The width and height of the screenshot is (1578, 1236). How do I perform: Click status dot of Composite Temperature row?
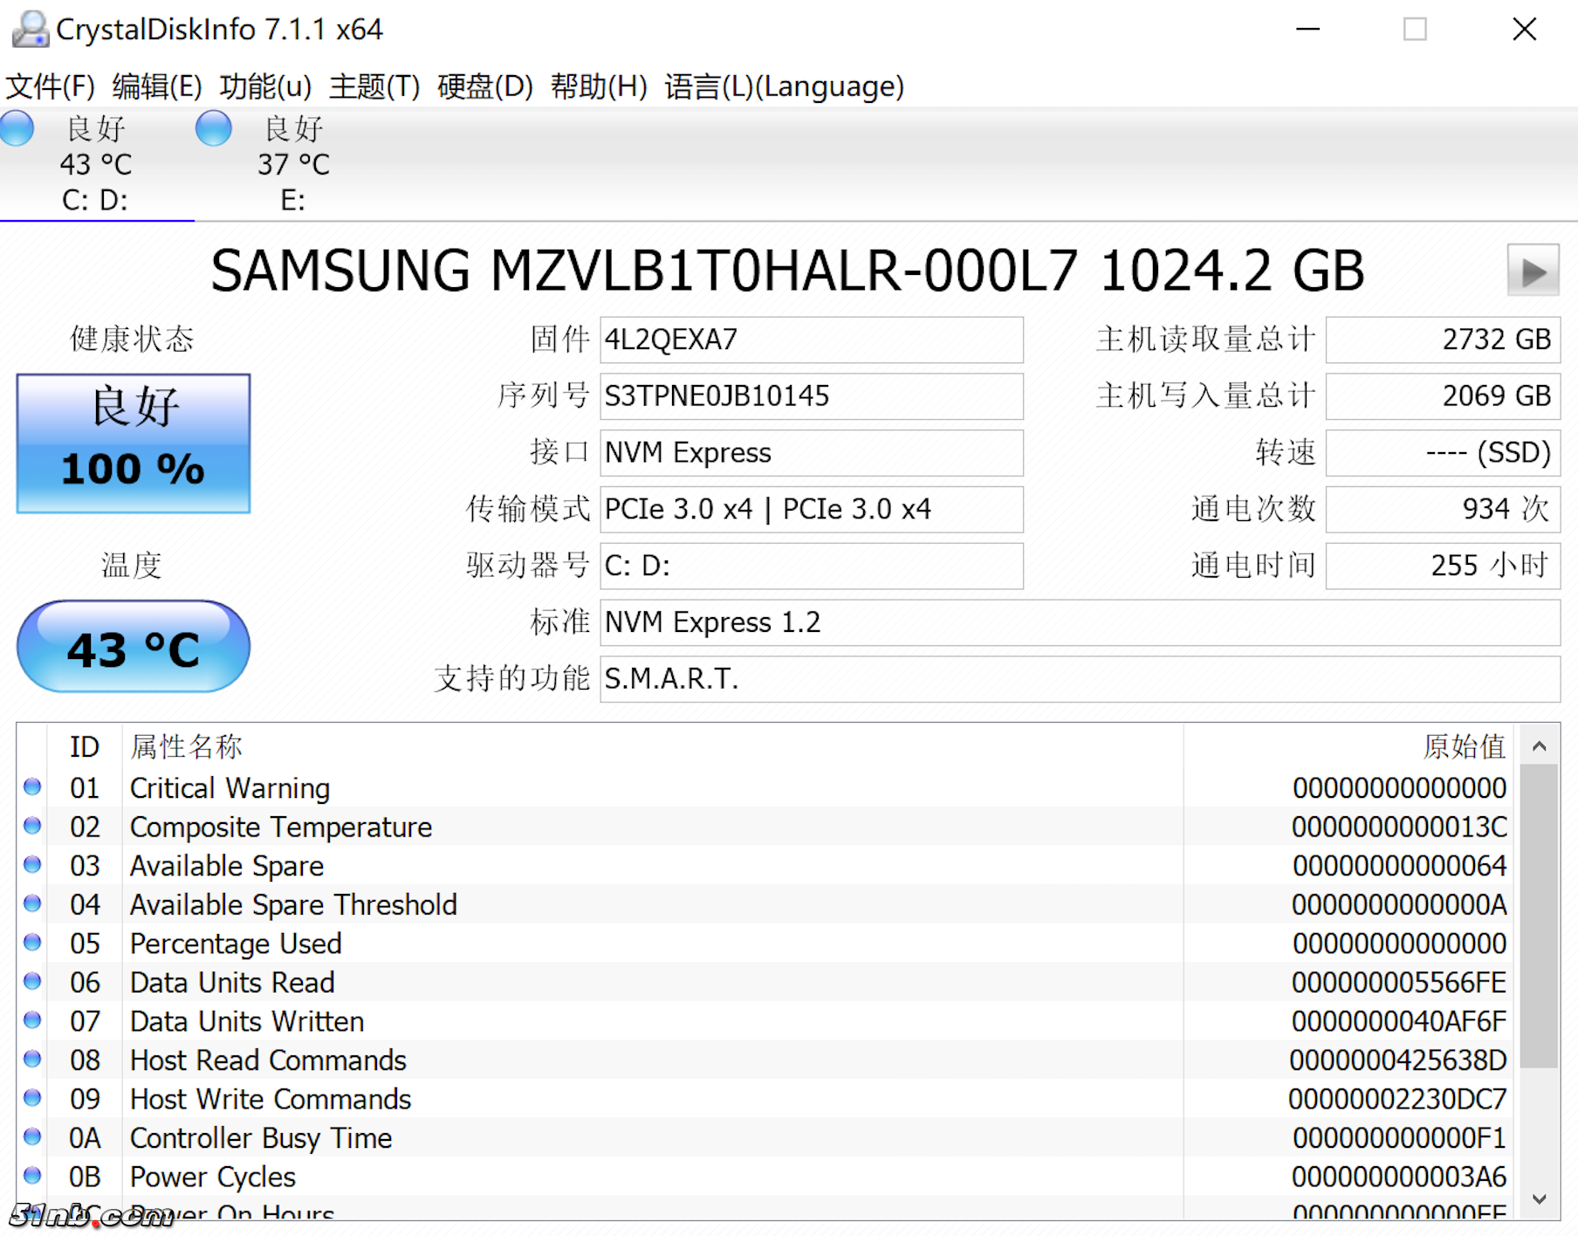click(x=32, y=826)
